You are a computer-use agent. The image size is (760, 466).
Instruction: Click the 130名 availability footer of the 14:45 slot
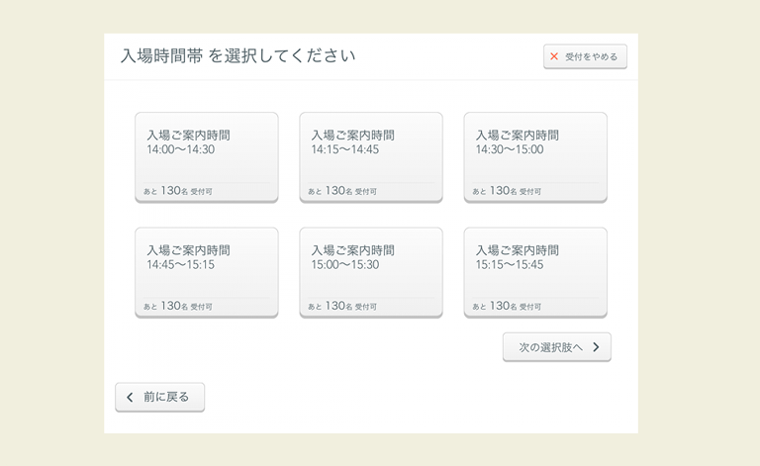coord(178,306)
